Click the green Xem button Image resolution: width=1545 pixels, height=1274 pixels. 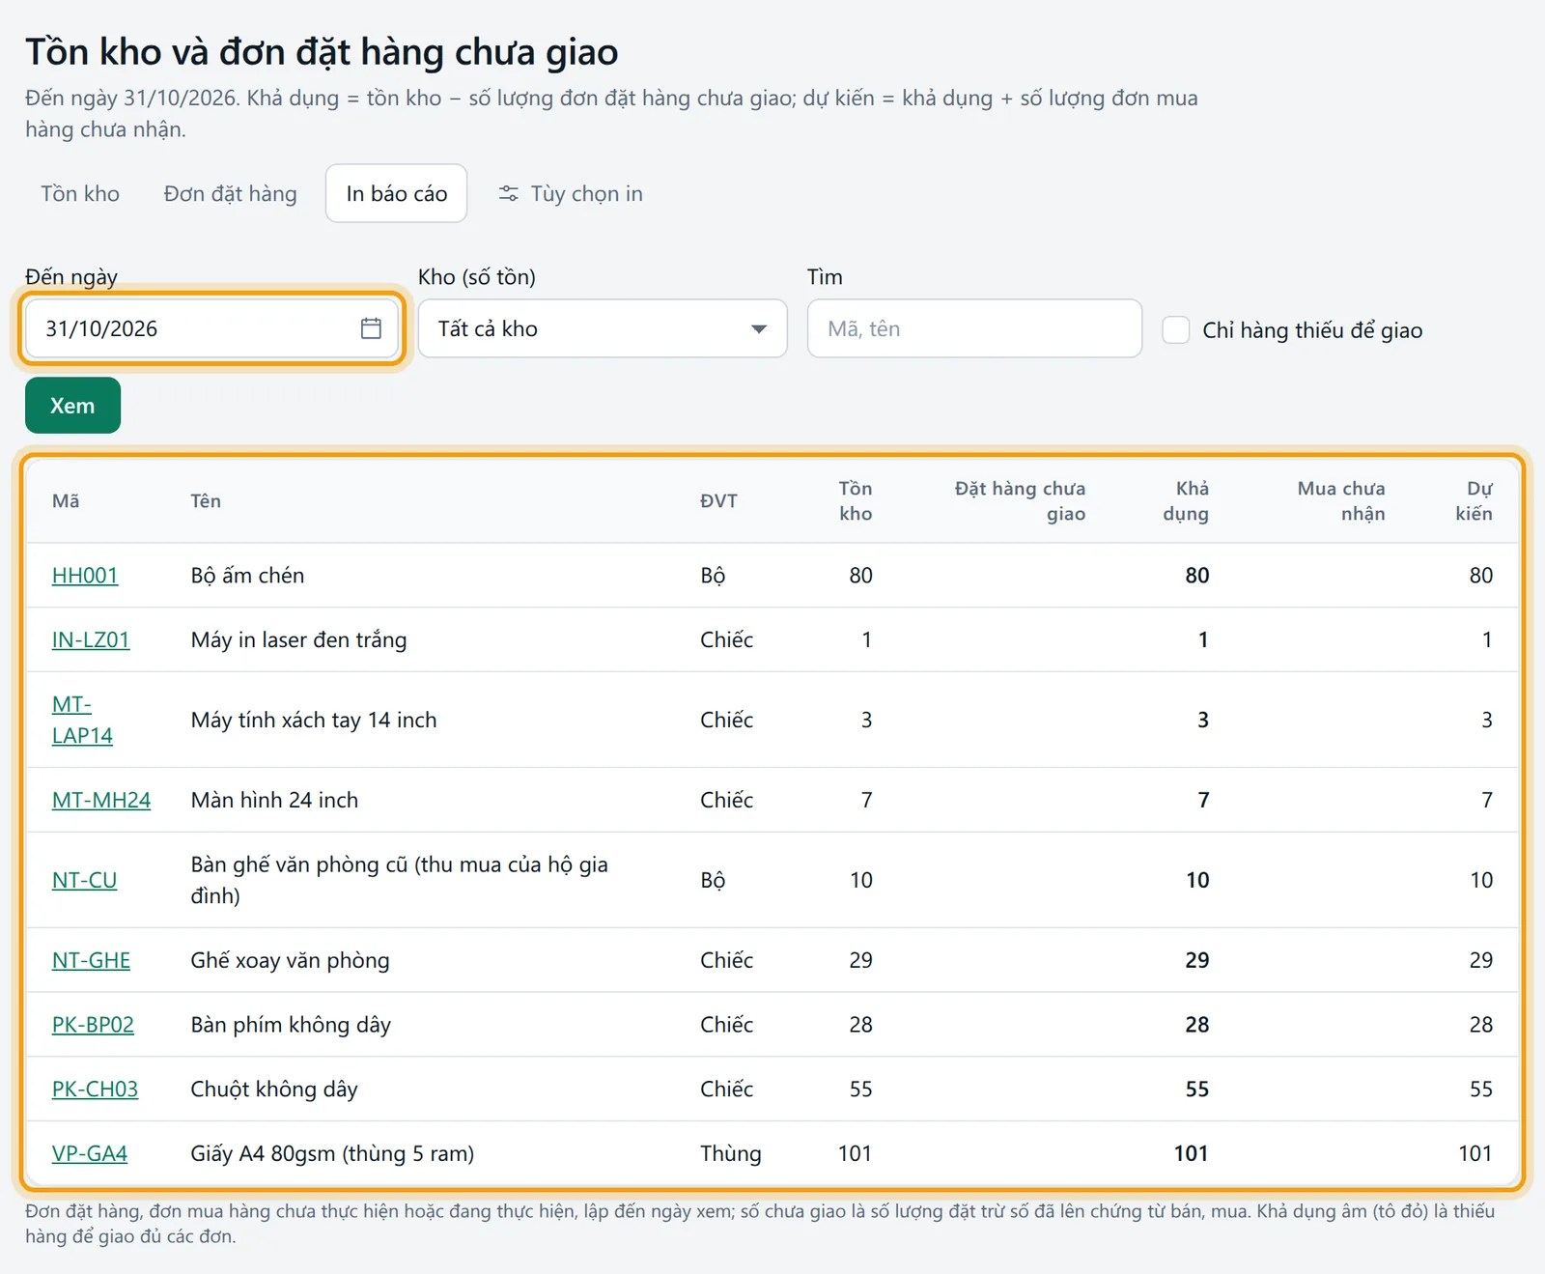click(72, 406)
